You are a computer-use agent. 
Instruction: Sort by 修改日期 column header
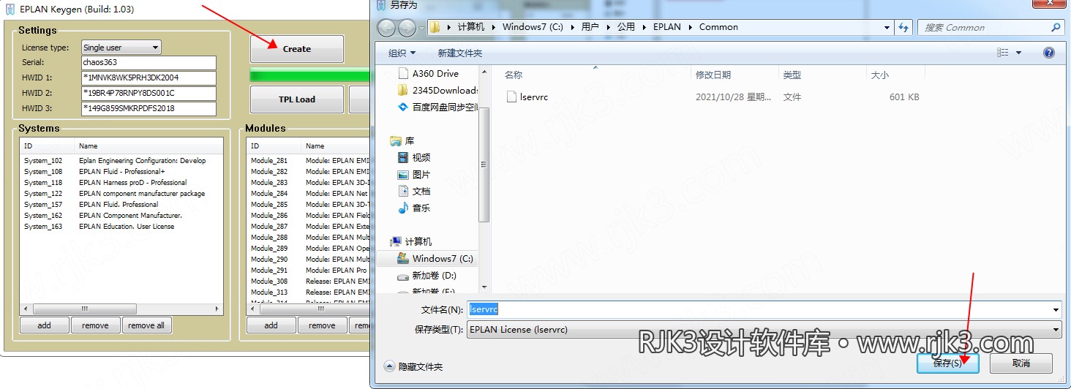(734, 75)
